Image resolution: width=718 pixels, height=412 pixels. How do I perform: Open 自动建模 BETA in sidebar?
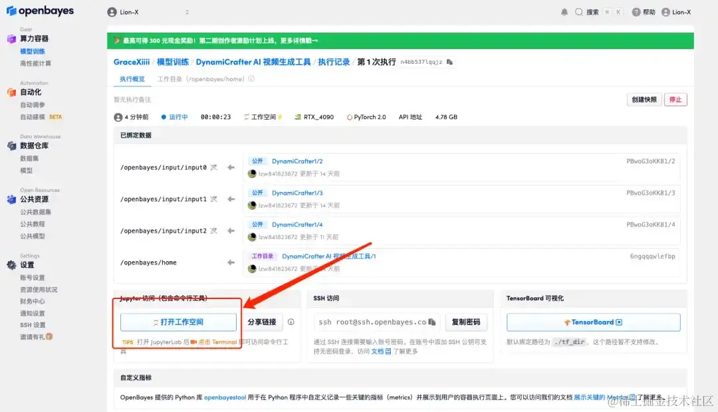[41, 117]
